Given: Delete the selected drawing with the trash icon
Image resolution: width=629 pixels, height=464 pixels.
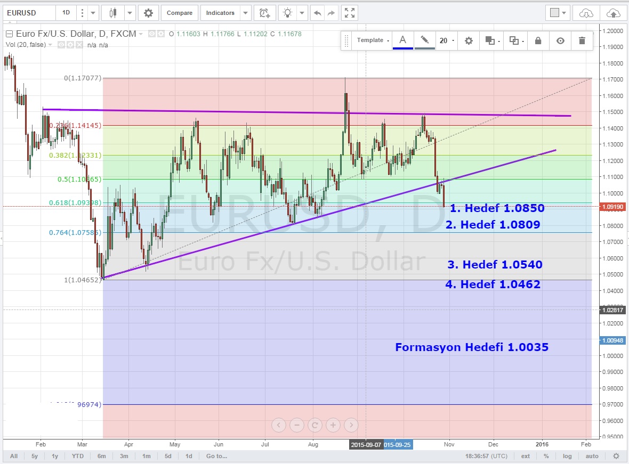Looking at the screenshot, I should coord(582,40).
